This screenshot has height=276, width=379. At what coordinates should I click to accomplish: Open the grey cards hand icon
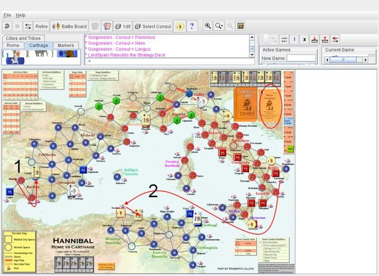pos(95,26)
